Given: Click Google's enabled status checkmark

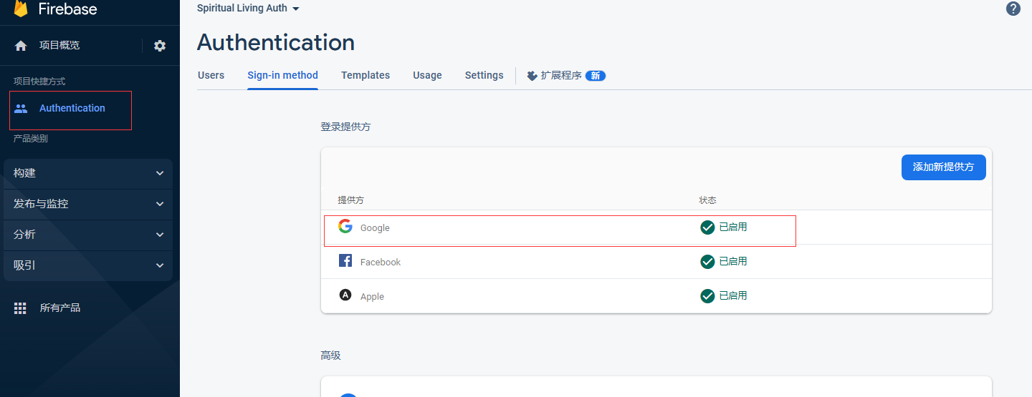Looking at the screenshot, I should pos(707,227).
